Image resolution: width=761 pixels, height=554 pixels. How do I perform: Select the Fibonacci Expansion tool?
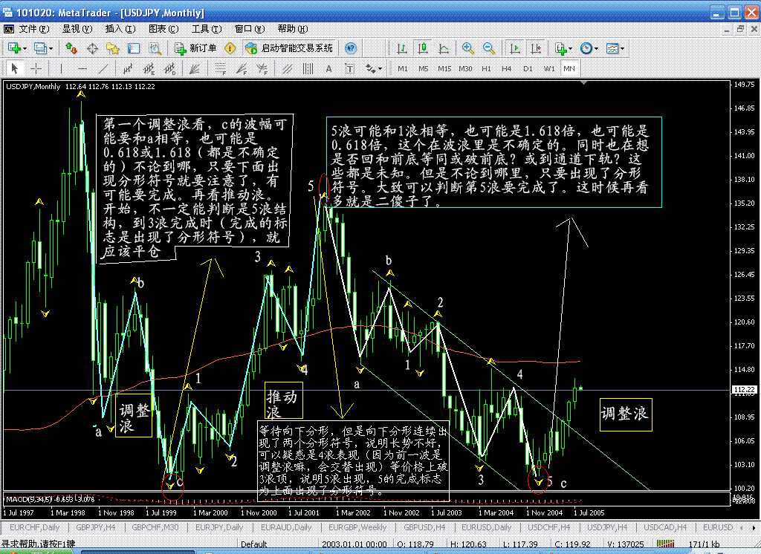point(262,68)
